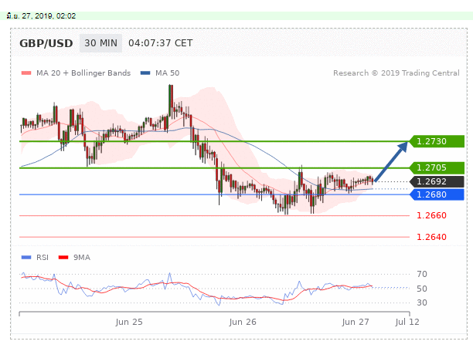This screenshot has width=473, height=348.
Task: Click the 9MA legend label
Action: 82,258
